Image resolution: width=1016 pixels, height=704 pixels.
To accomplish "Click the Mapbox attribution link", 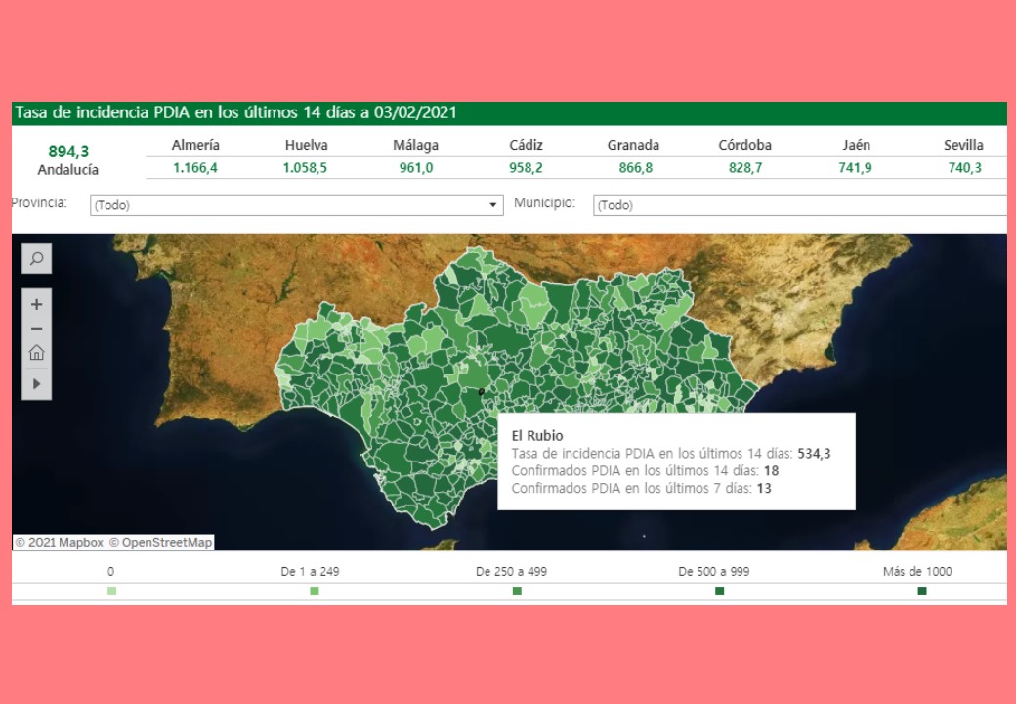I will click(60, 543).
